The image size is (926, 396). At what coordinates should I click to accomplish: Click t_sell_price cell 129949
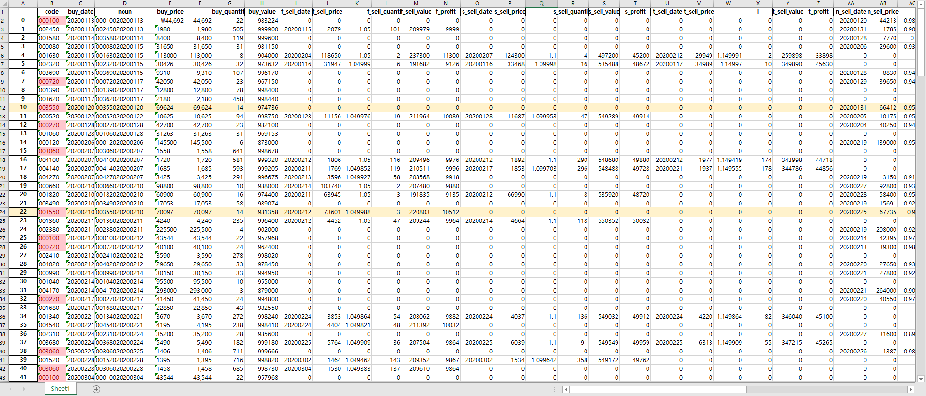(x=699, y=56)
